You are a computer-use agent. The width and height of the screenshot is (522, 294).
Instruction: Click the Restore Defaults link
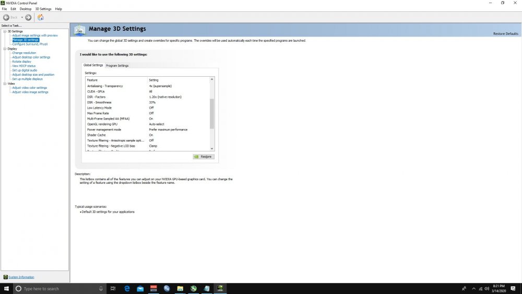[506, 33]
